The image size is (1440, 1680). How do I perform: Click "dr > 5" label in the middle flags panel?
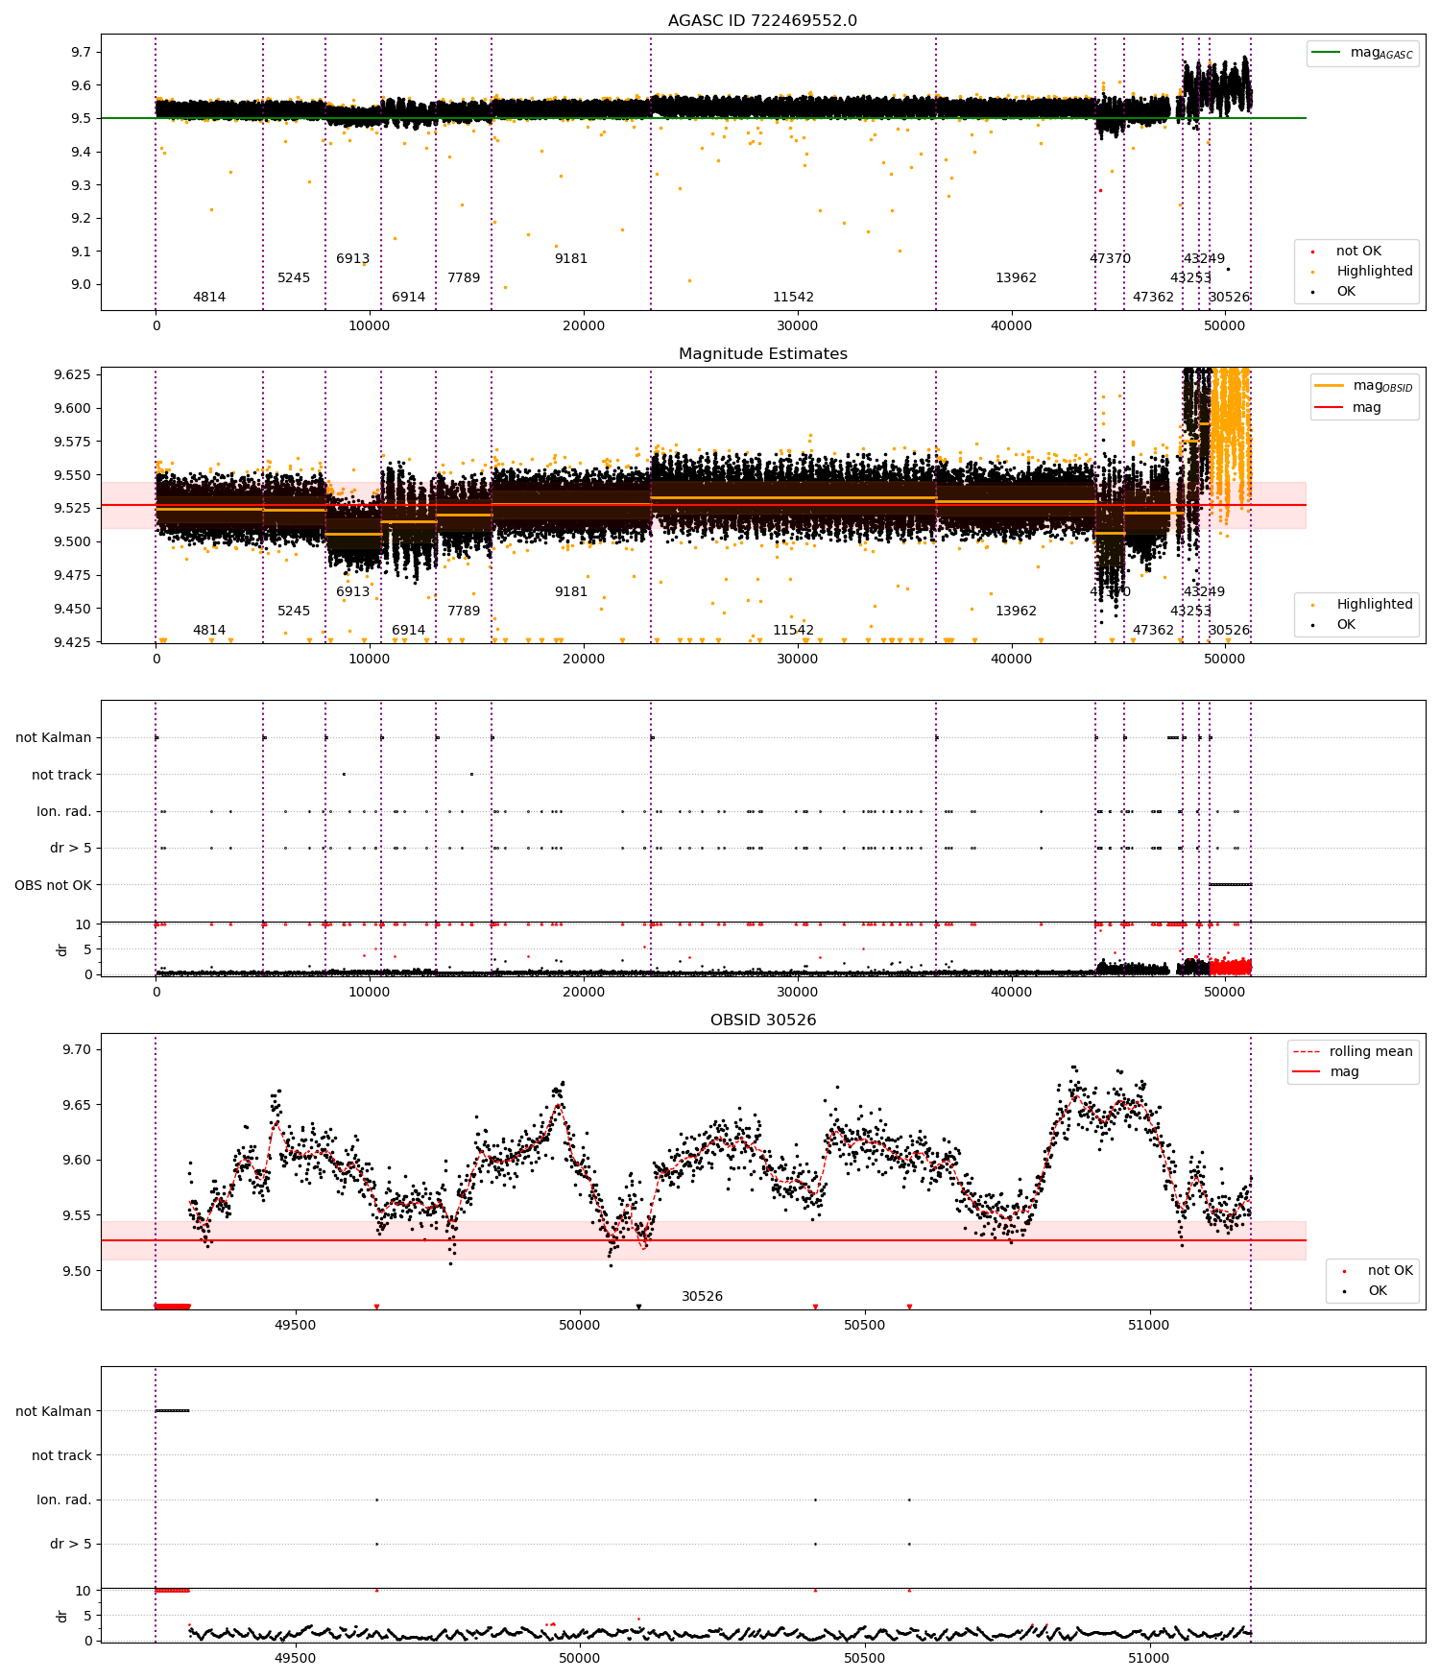tap(71, 849)
